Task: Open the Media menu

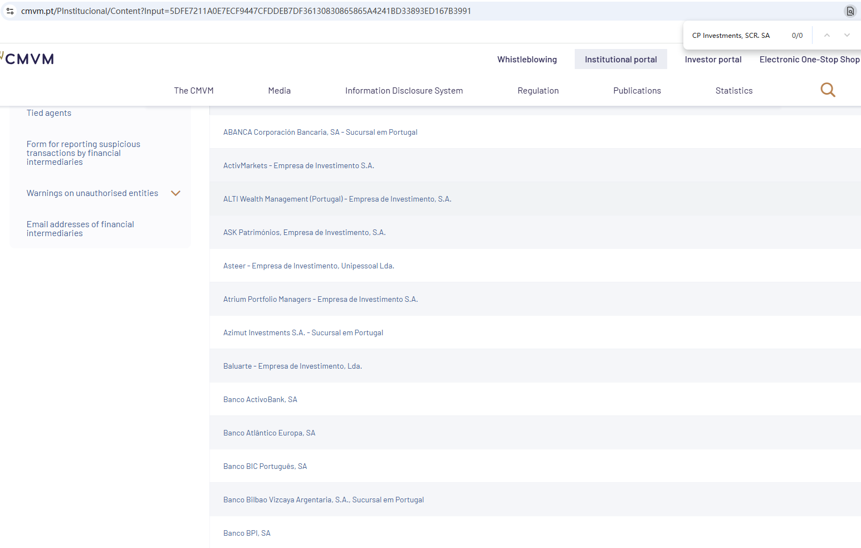Action: coord(279,91)
